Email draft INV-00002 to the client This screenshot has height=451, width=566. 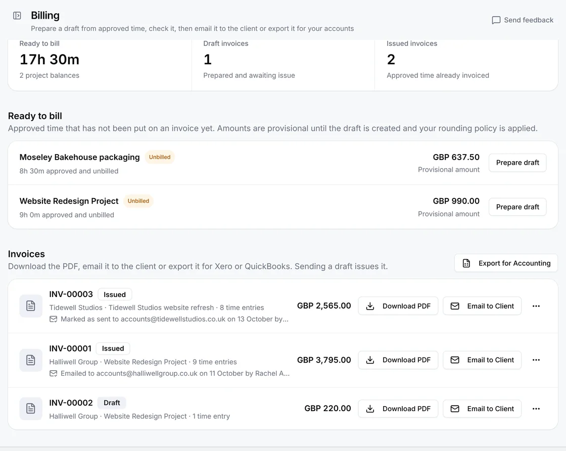point(482,409)
